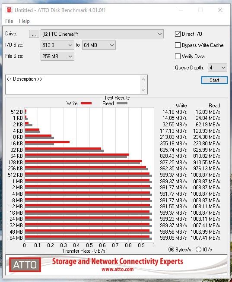Click the Description scrollbar down arrow
232x282 pixels.
143,90
